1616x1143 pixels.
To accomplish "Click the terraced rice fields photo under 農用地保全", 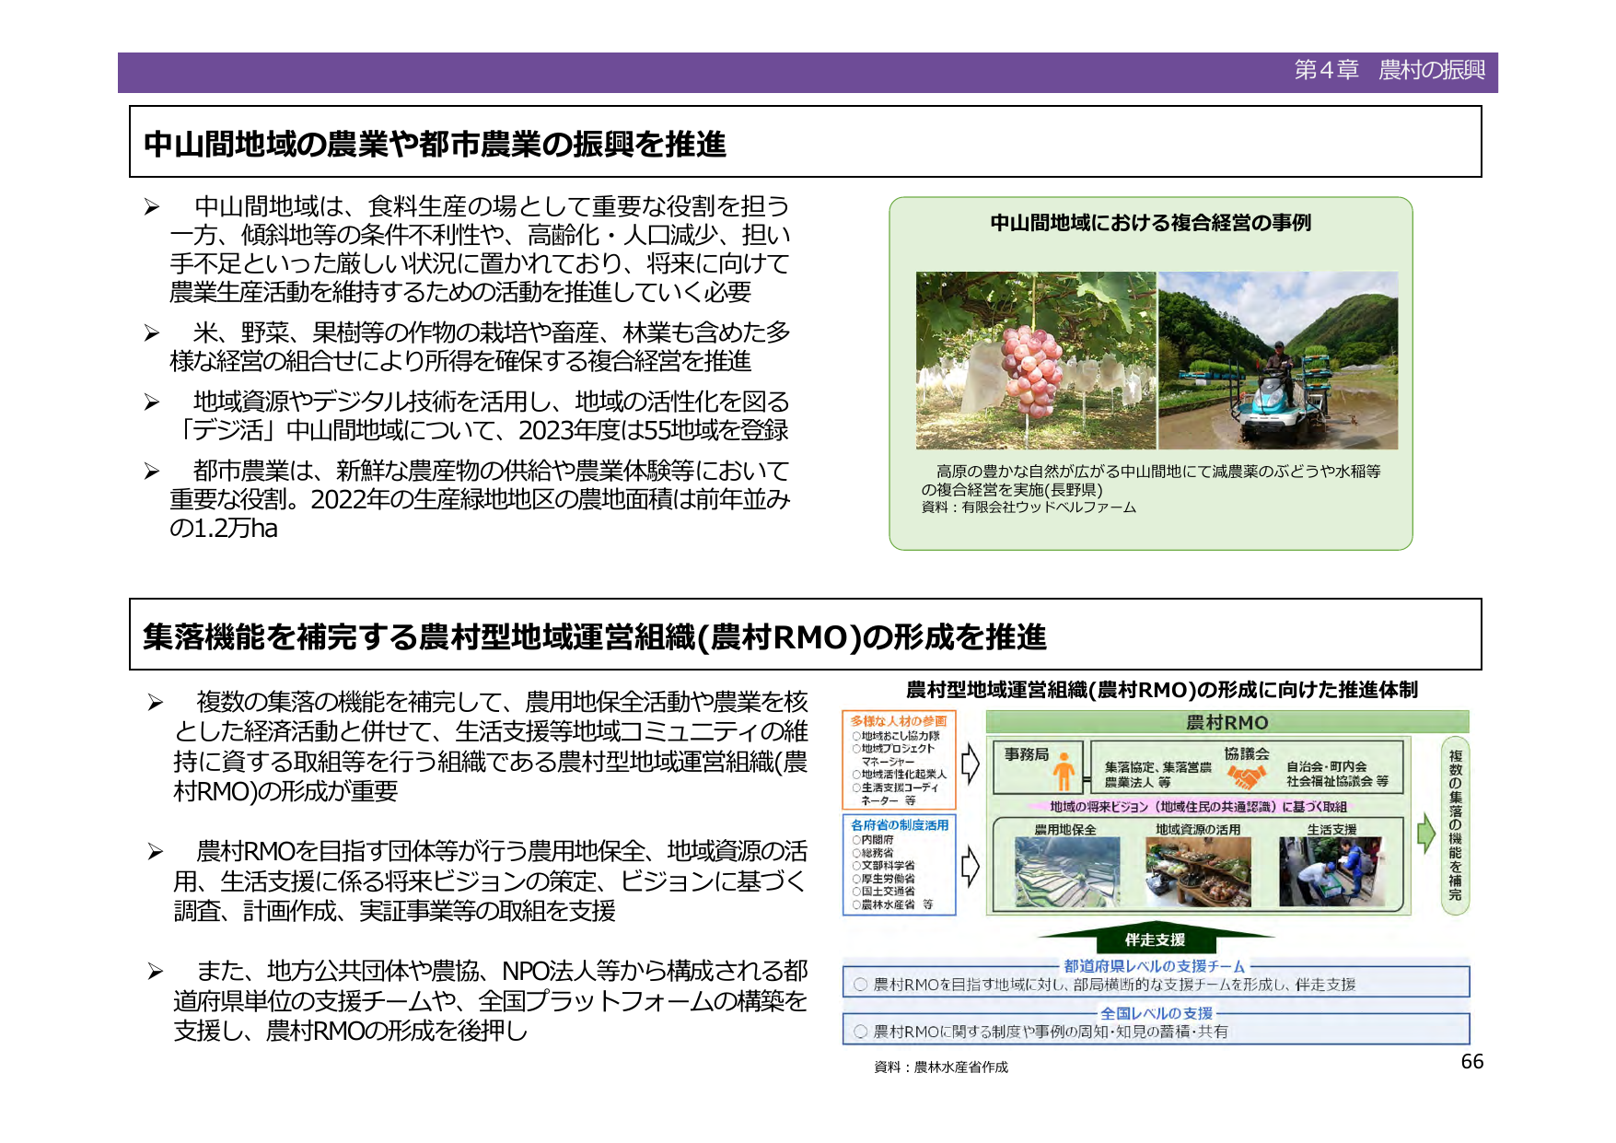I will [x=1066, y=872].
